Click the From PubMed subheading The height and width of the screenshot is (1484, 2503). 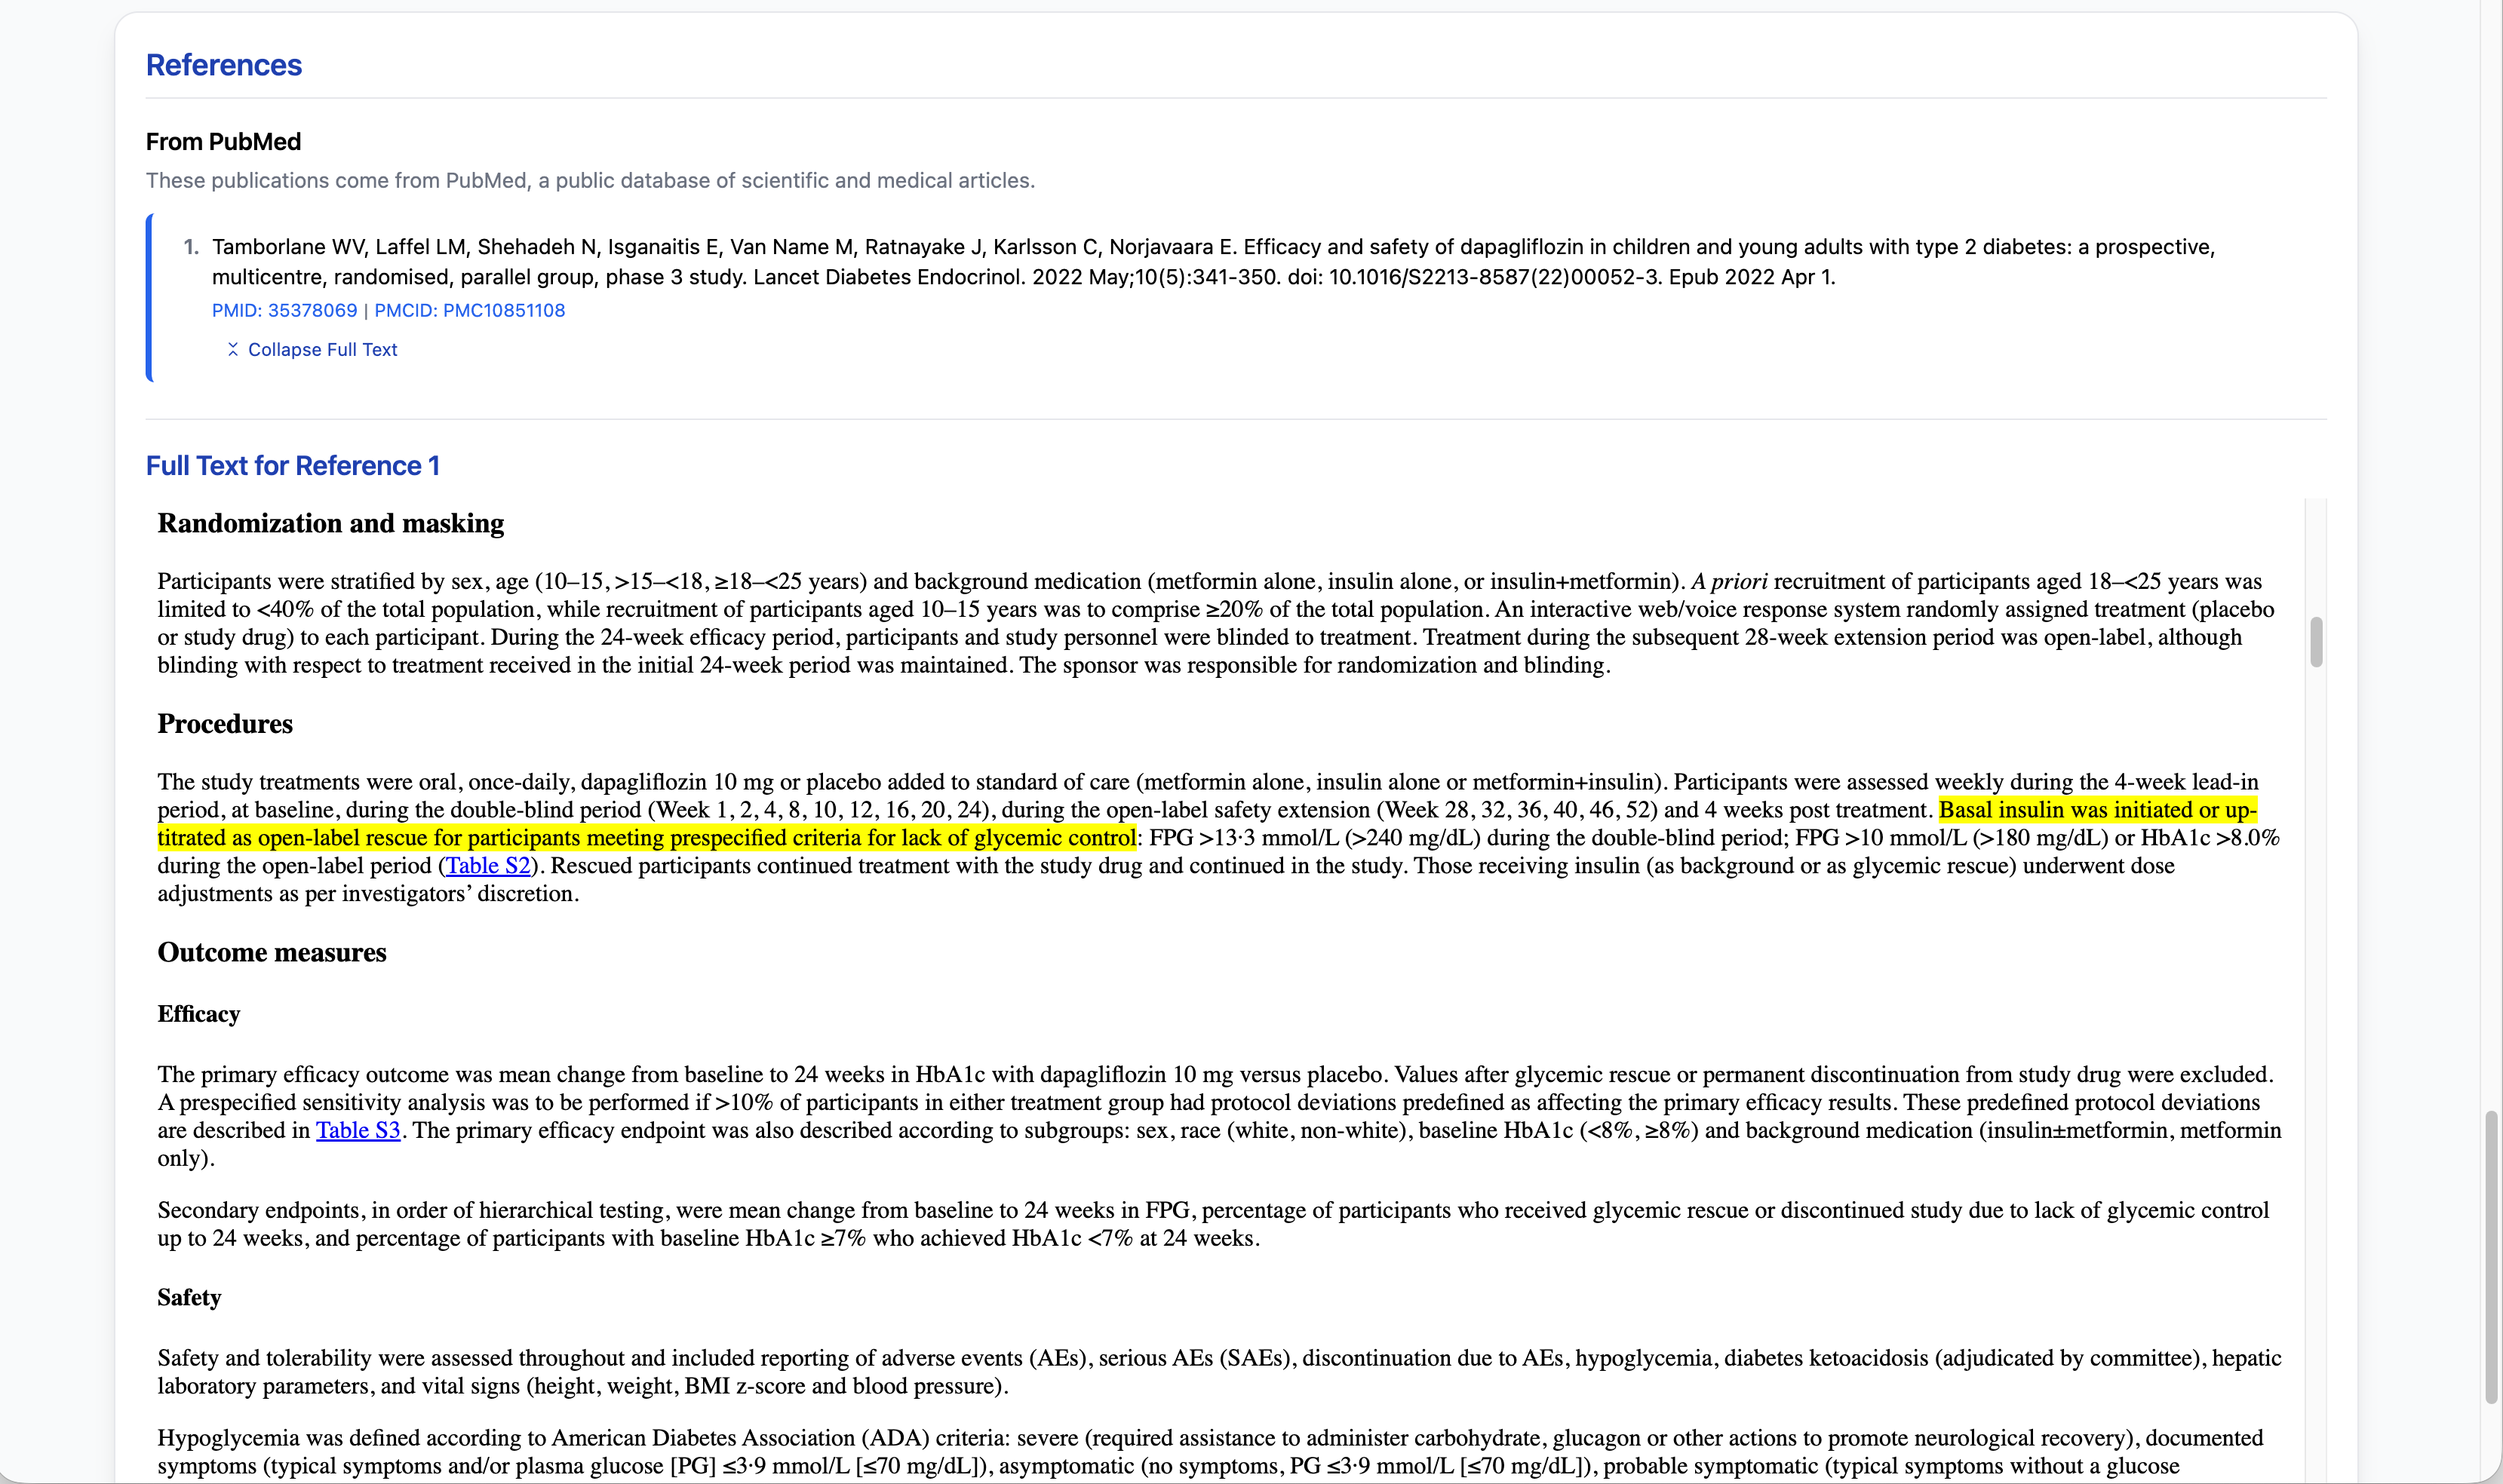pos(223,142)
